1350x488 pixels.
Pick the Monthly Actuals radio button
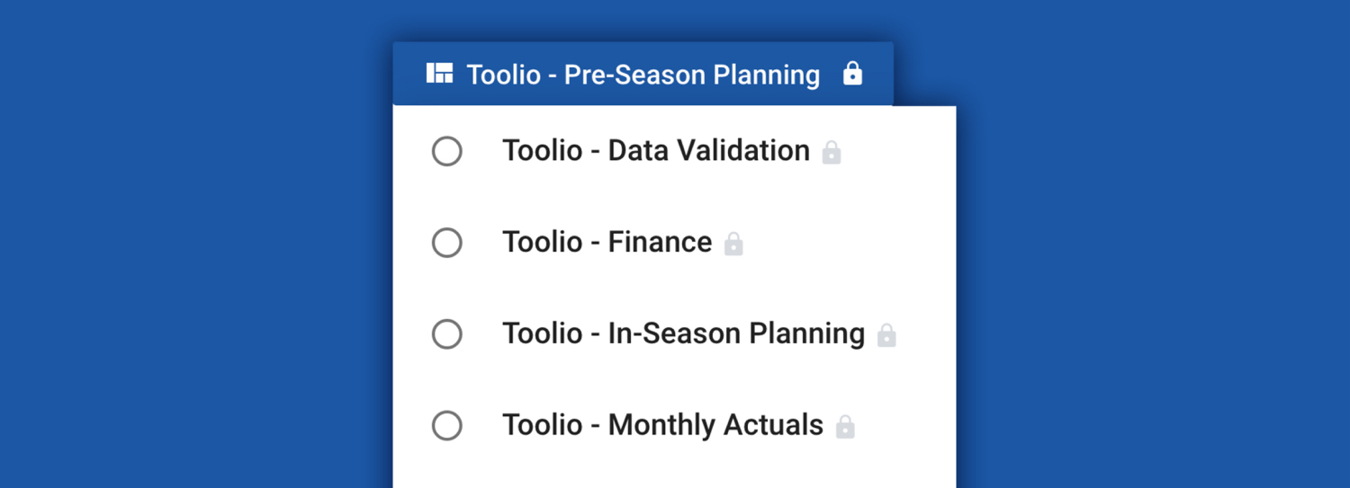[x=447, y=425]
